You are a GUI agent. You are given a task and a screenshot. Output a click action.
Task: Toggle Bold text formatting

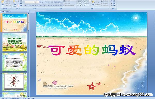tap(26, 6)
